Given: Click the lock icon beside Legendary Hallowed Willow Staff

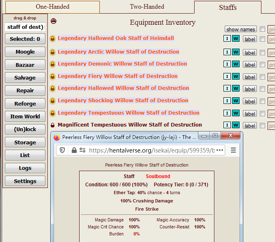Looking at the screenshot, I should coord(52,88).
